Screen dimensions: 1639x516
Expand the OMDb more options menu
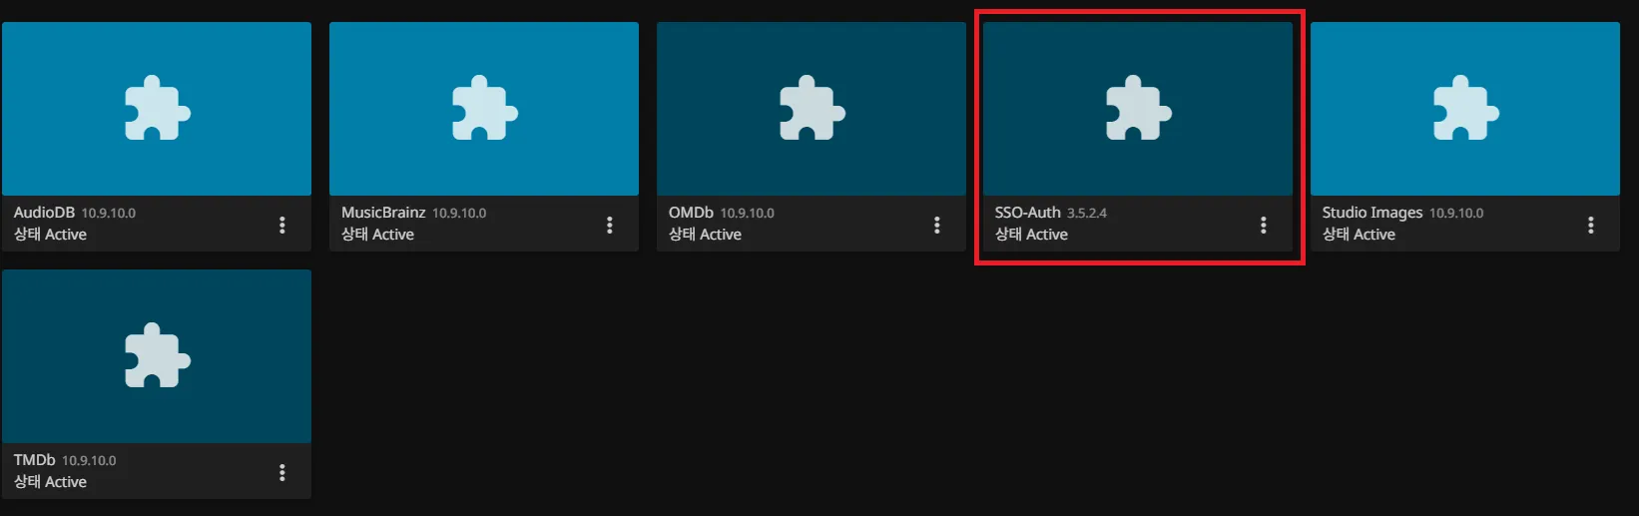(x=936, y=225)
